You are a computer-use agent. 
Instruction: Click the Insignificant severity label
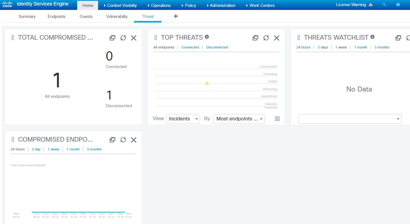pos(269,96)
